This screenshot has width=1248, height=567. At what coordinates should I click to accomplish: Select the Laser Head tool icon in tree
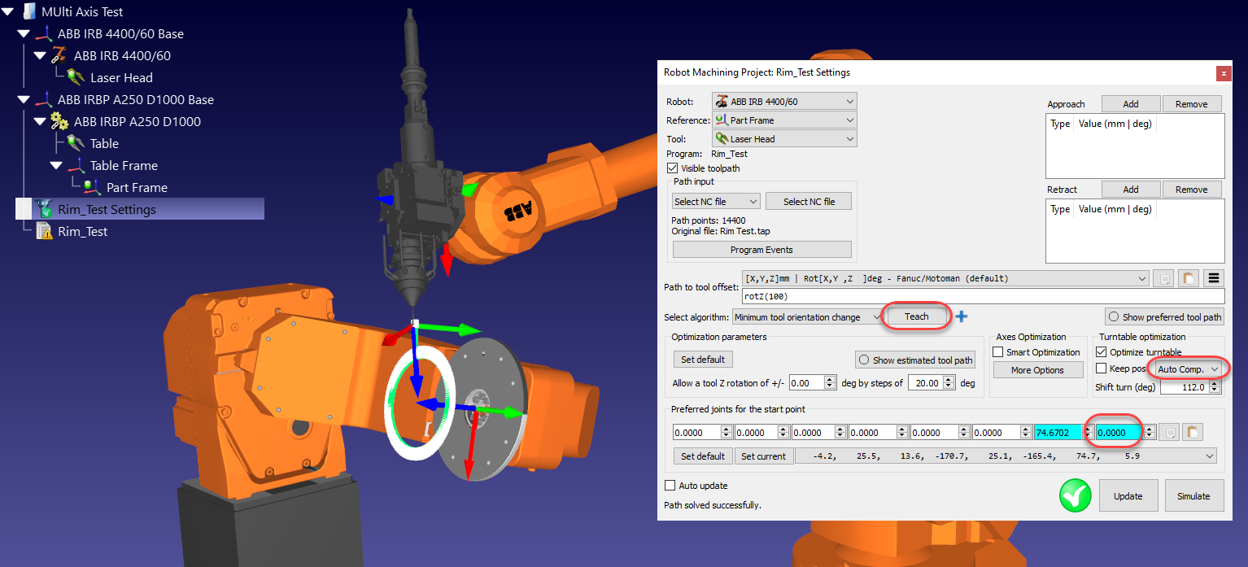point(76,78)
